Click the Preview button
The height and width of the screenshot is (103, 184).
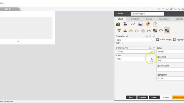[143, 97]
